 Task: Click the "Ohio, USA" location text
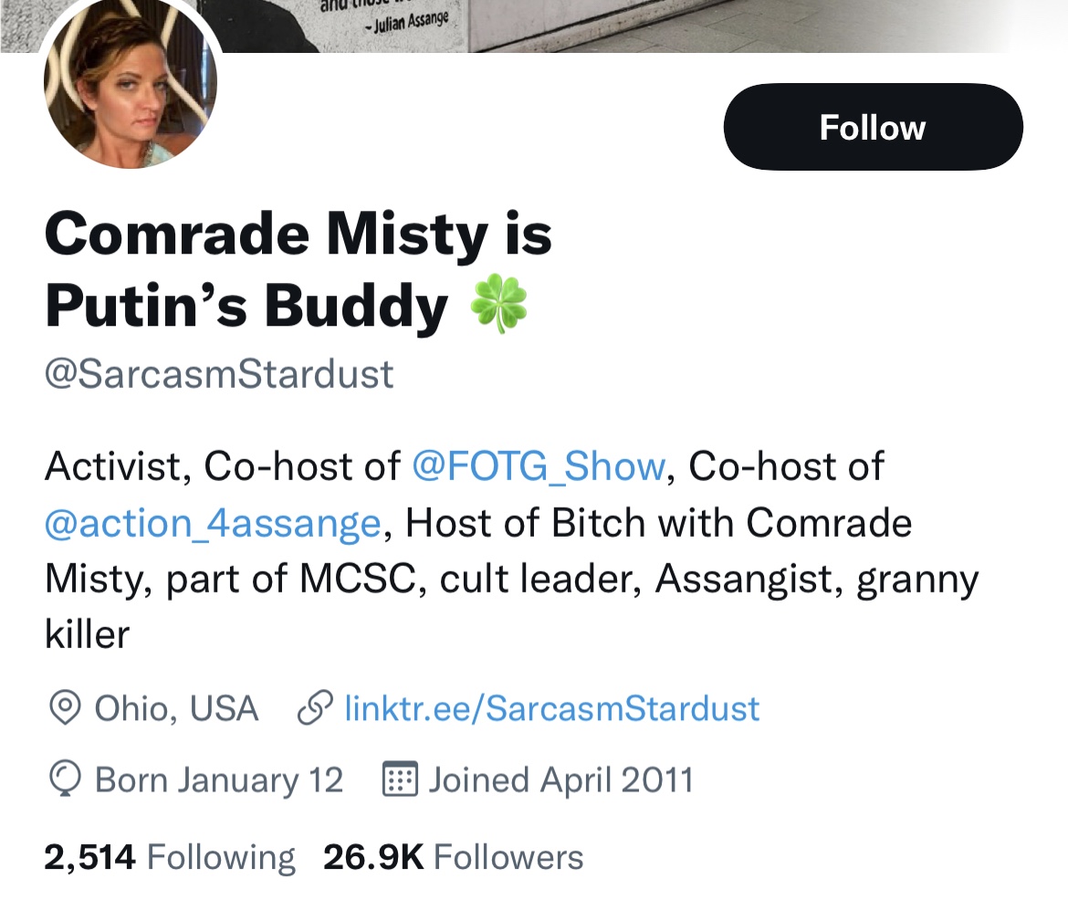click(176, 708)
